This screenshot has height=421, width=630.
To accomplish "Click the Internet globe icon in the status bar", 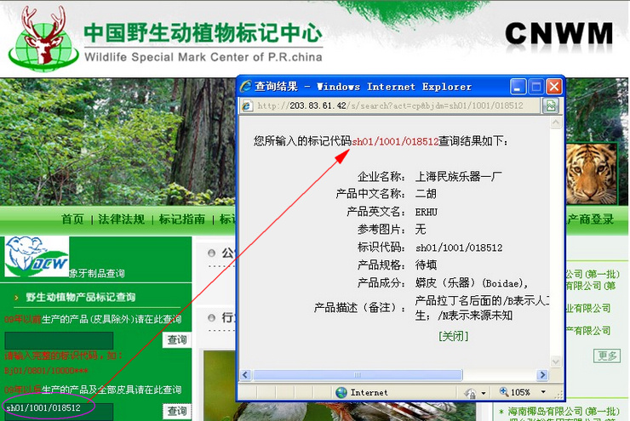I will click(341, 392).
